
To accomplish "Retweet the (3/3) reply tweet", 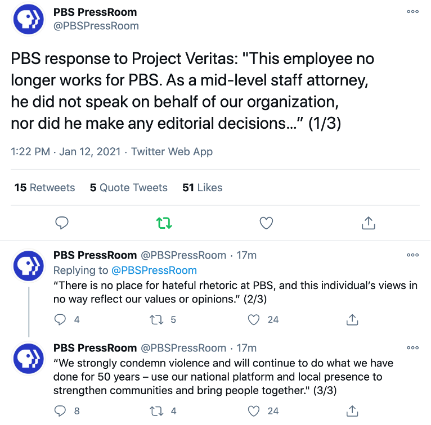I will 156,412.
